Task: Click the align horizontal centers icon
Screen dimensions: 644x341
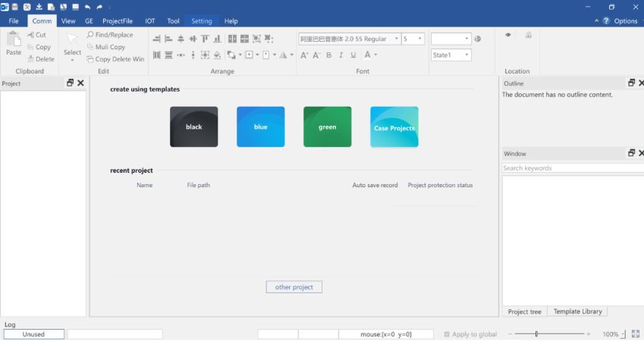Action: click(193, 39)
